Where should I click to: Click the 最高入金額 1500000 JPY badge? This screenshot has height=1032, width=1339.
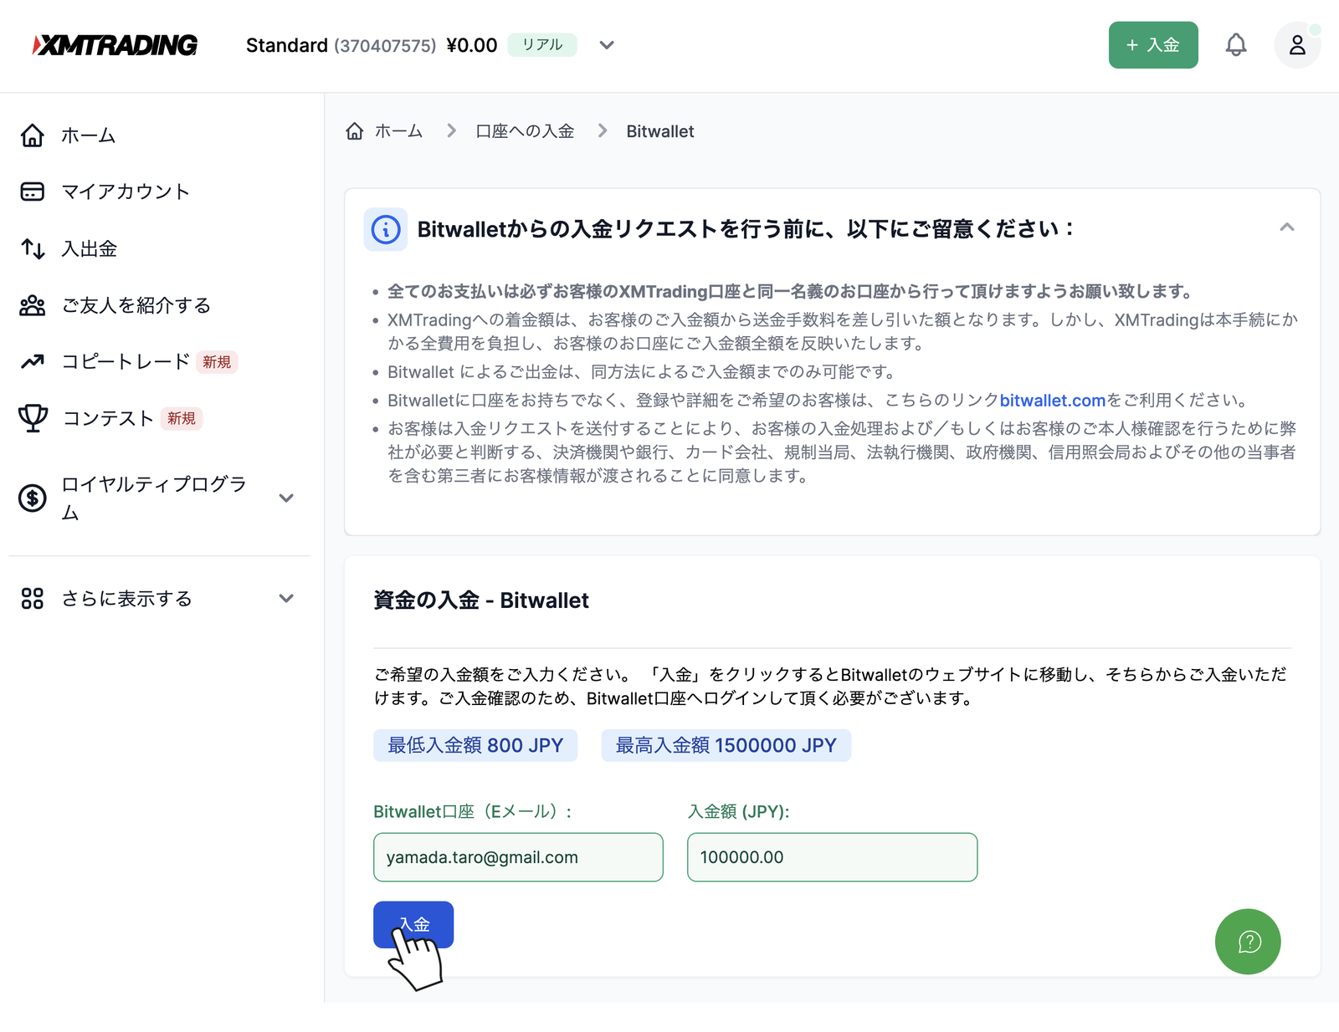pos(726,745)
